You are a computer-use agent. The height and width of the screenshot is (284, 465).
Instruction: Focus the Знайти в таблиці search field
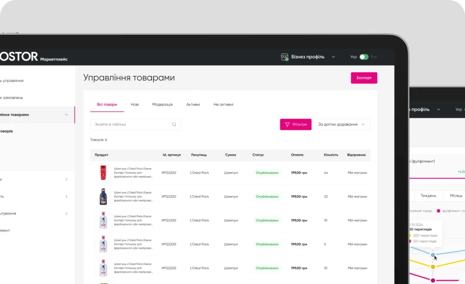[136, 124]
